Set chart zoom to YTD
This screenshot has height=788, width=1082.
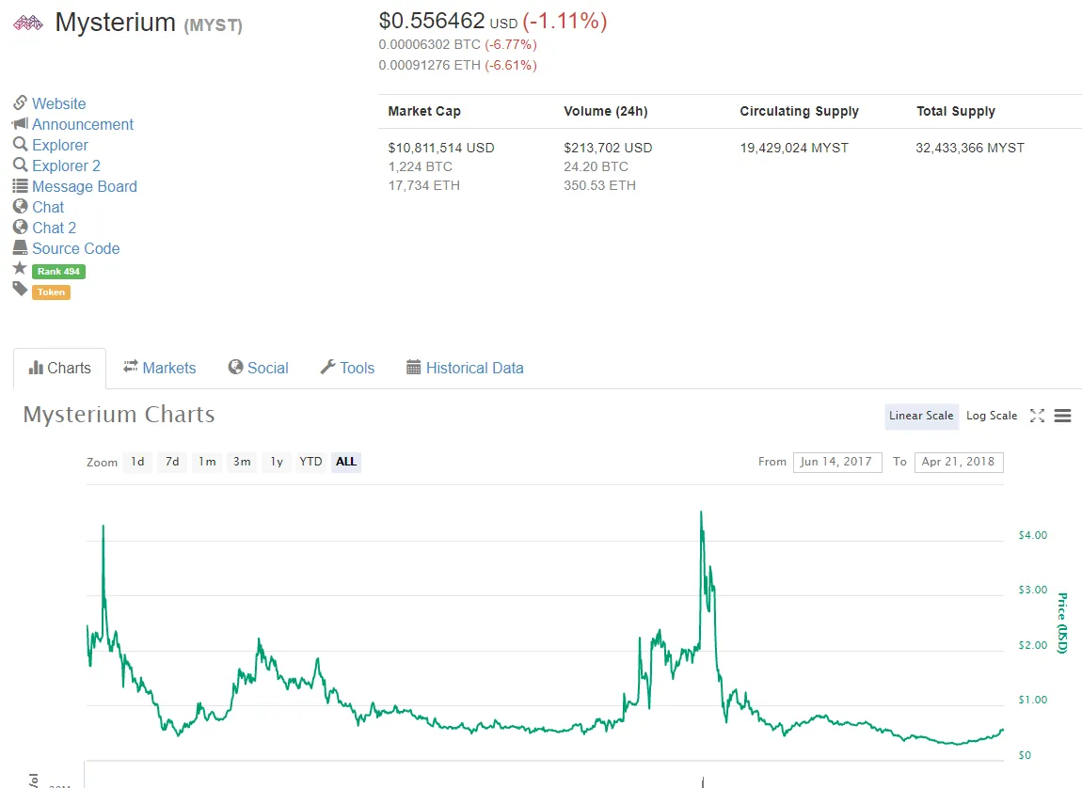coord(310,462)
